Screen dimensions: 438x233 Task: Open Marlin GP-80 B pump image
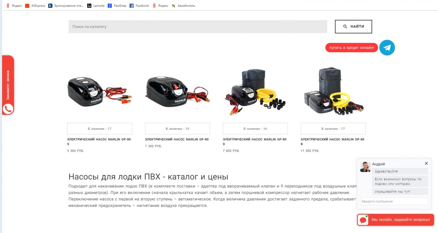[x=333, y=90]
